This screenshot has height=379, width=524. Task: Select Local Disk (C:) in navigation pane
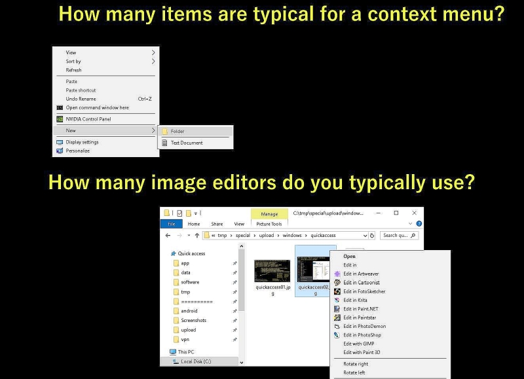pyautogui.click(x=200, y=361)
